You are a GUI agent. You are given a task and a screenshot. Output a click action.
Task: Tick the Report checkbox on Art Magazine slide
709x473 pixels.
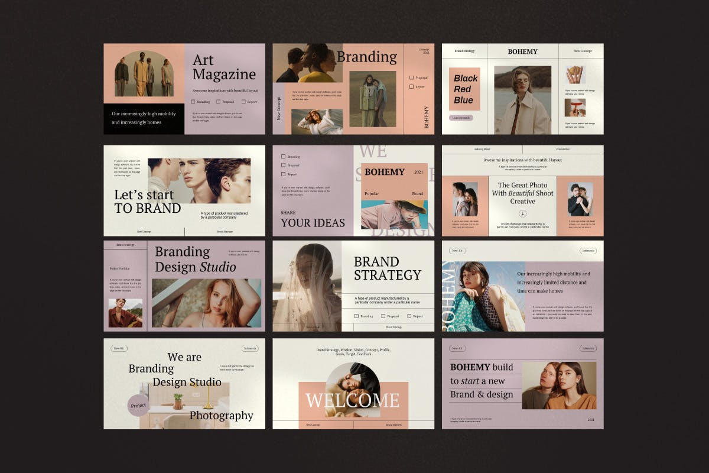243,102
